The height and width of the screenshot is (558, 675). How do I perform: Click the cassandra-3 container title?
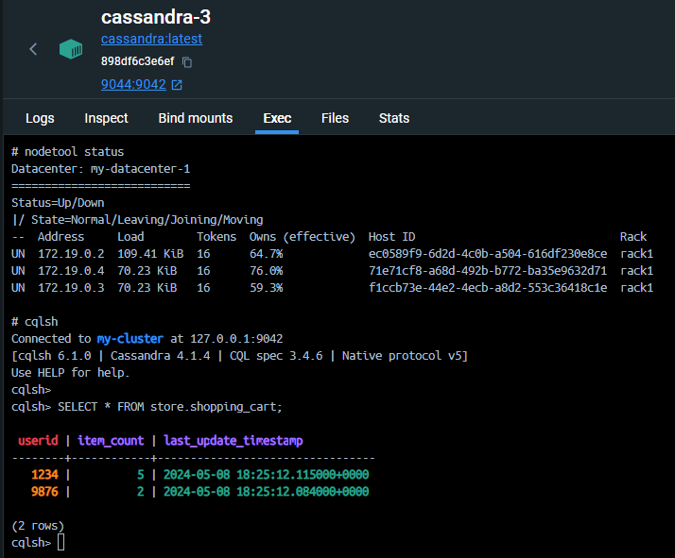[x=156, y=17]
